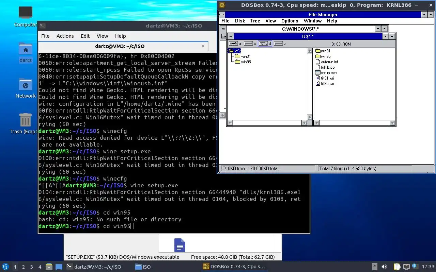Open Window menu in File Manager
436x272 pixels.
pos(313,21)
